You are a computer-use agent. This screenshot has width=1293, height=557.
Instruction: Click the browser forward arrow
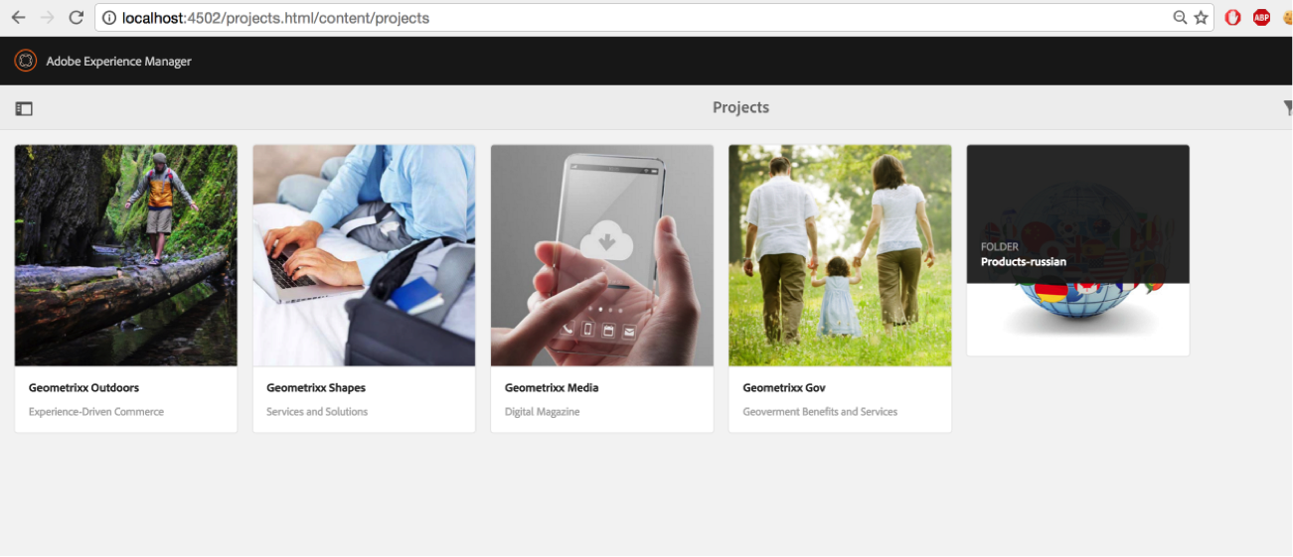[47, 18]
